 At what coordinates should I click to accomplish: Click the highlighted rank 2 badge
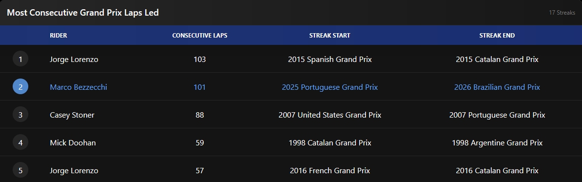tap(20, 87)
